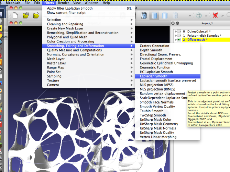Click the Open Project folder icon
The height and width of the screenshot is (172, 230).
point(26,15)
